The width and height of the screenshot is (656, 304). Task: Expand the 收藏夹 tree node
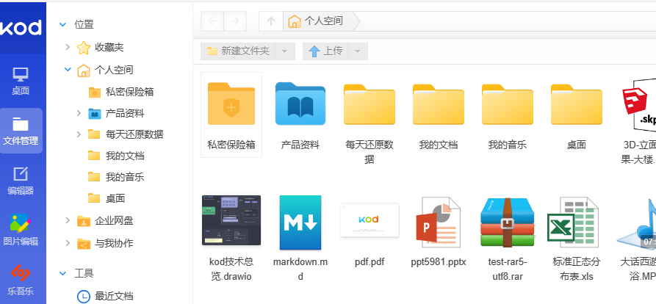pos(68,47)
